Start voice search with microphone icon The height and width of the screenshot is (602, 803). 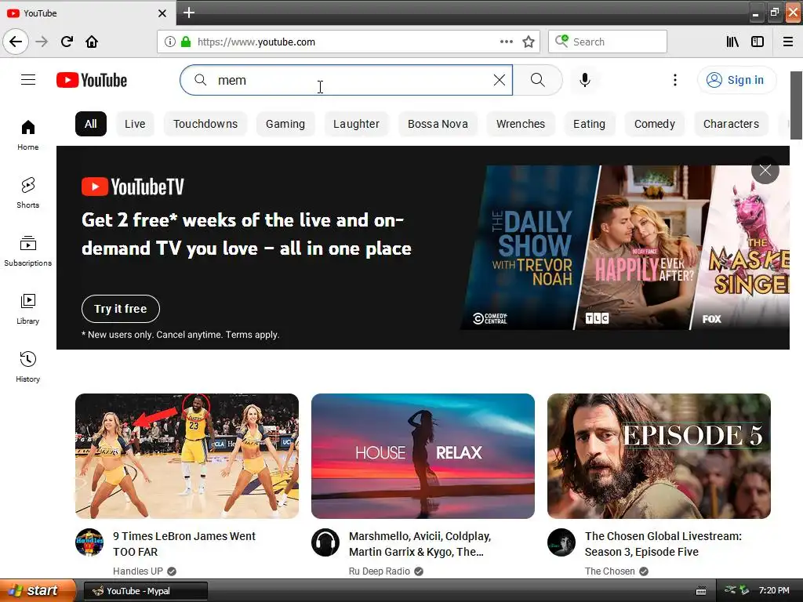(x=585, y=80)
